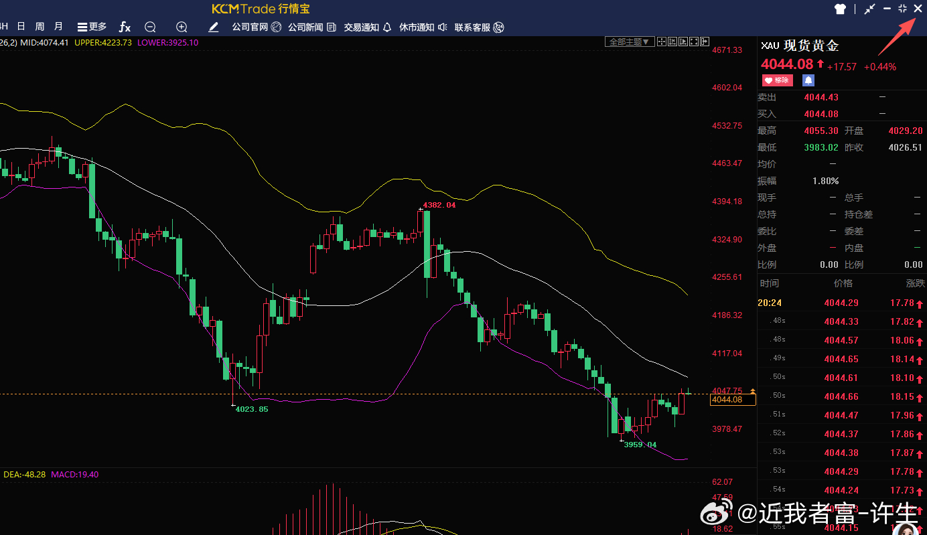
Task: Open 公司官网 company website link
Action: click(x=257, y=27)
